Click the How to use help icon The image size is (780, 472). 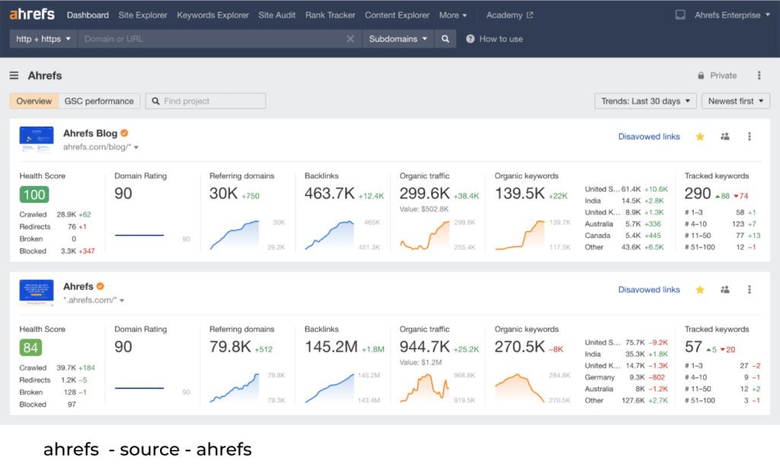470,39
